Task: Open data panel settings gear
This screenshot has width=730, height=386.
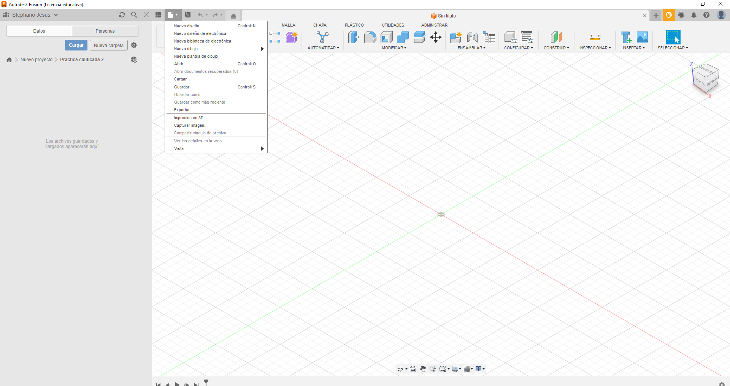Action: [x=134, y=45]
